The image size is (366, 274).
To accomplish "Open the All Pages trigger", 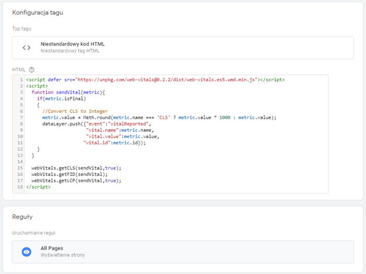I will [52, 248].
